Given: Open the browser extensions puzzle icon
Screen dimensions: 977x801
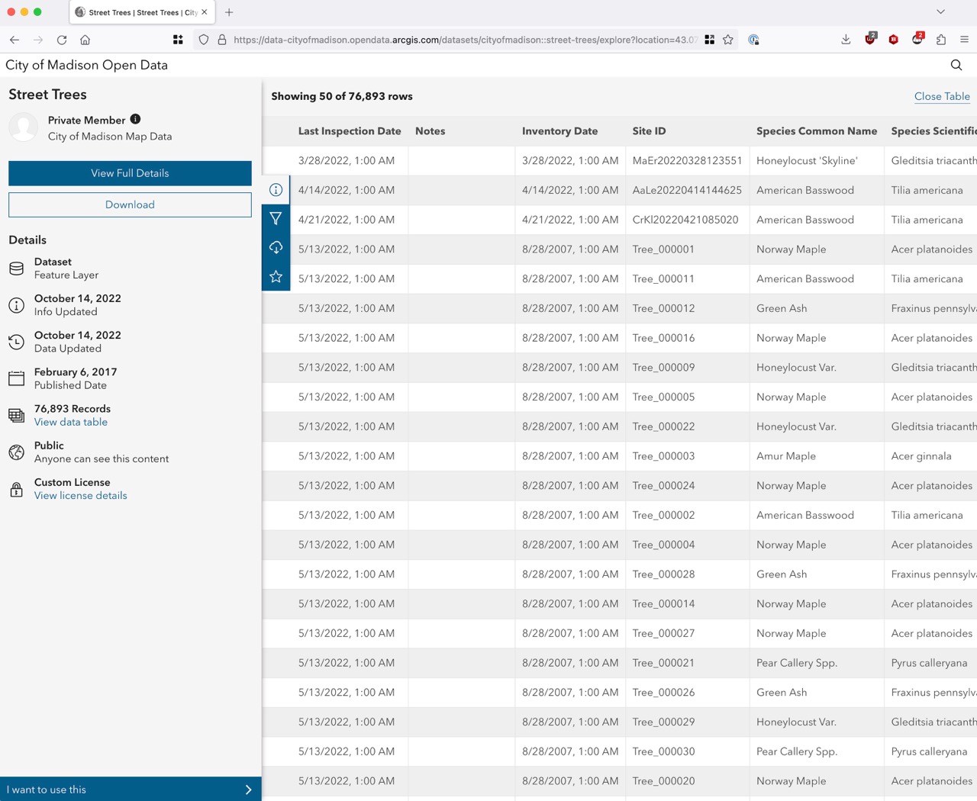Looking at the screenshot, I should (x=941, y=40).
